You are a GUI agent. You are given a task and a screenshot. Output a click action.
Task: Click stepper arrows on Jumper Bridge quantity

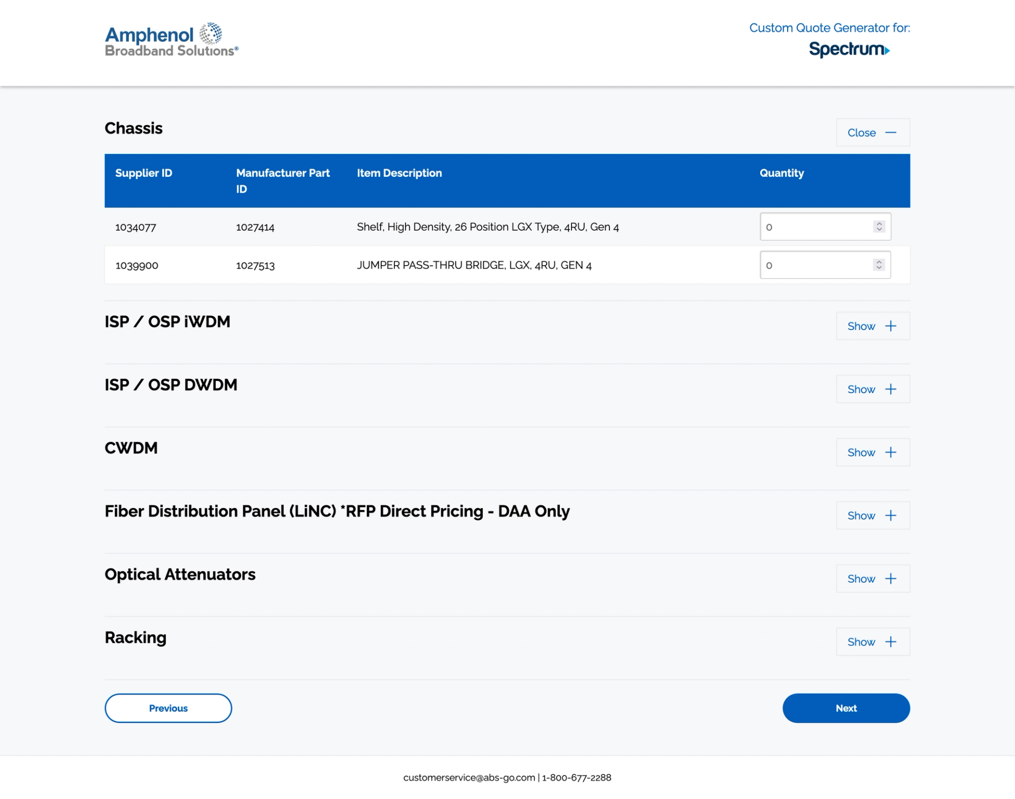pos(879,265)
